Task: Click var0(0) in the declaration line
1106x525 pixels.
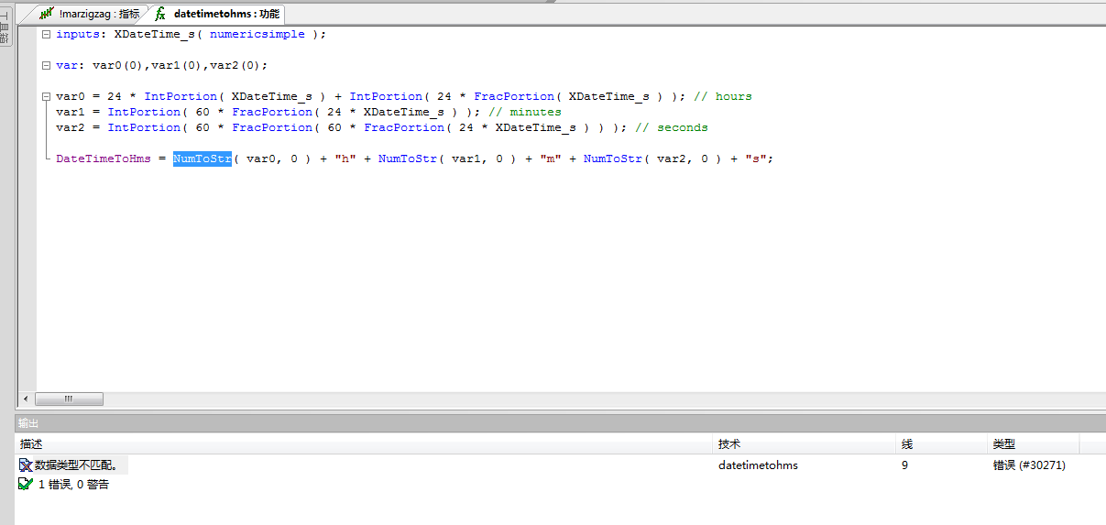Action: click(118, 65)
